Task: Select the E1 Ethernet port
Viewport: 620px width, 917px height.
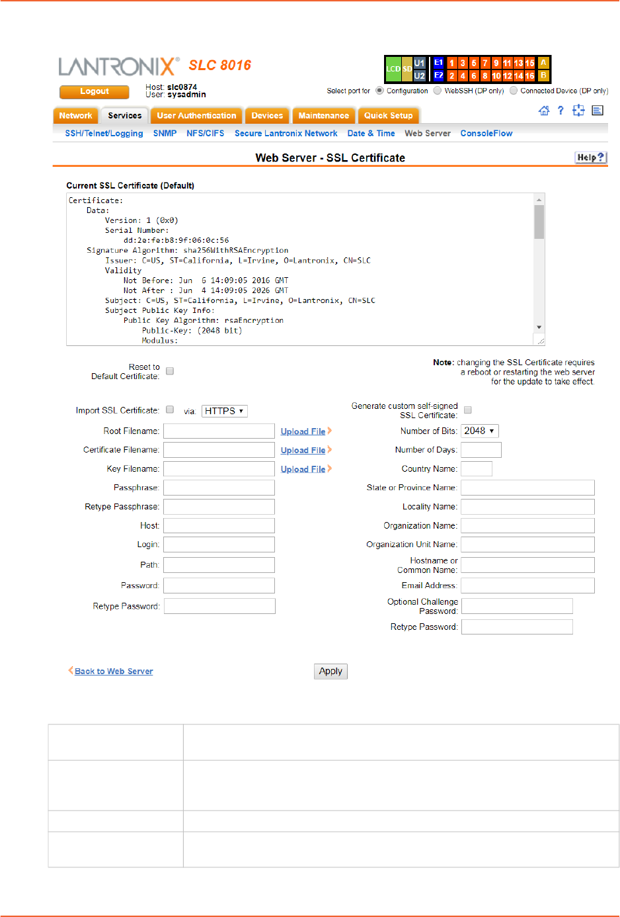Action: point(438,63)
